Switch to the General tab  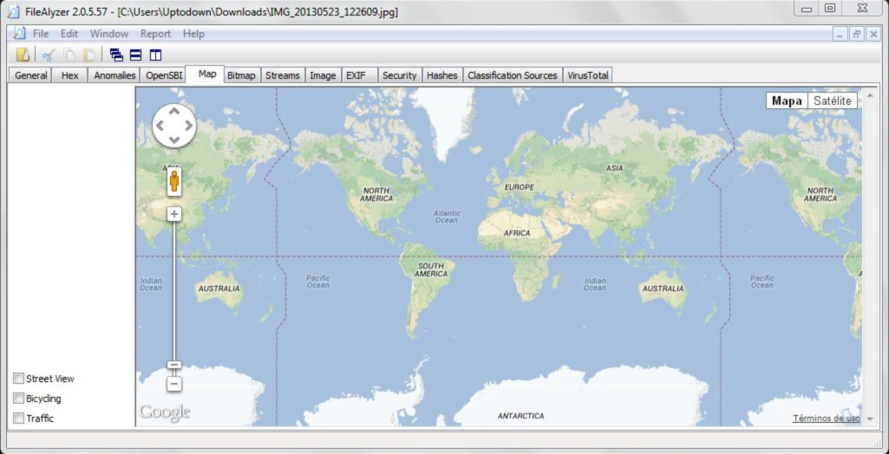coord(31,75)
